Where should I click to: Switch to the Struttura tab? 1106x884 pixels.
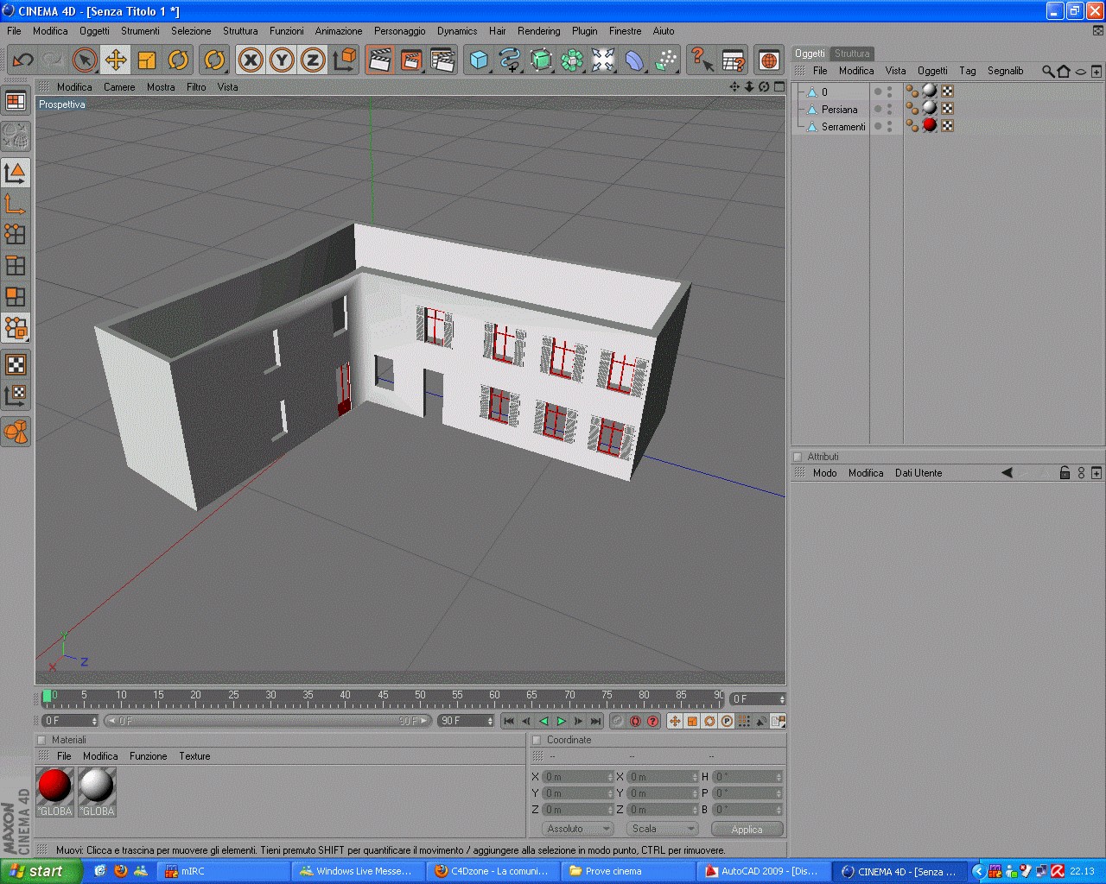[852, 54]
